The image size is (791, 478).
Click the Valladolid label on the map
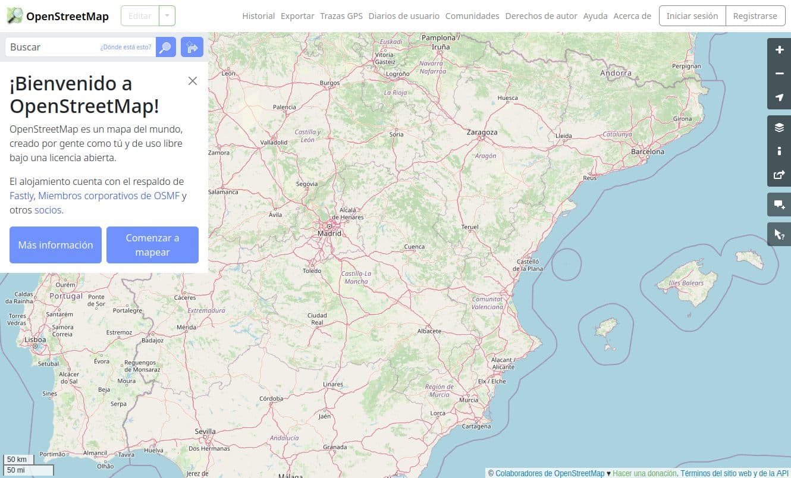point(274,143)
